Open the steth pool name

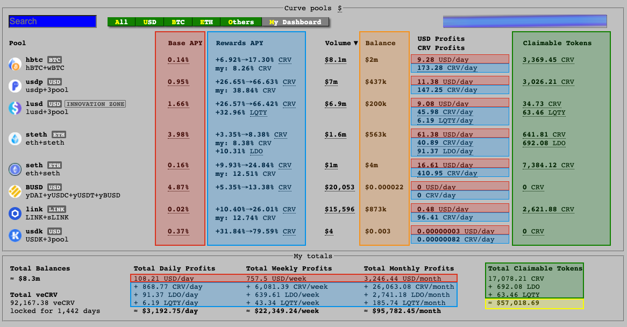click(37, 134)
